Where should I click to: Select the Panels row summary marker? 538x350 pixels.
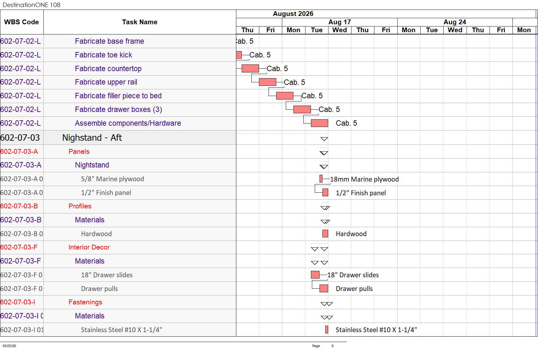pyautogui.click(x=324, y=153)
